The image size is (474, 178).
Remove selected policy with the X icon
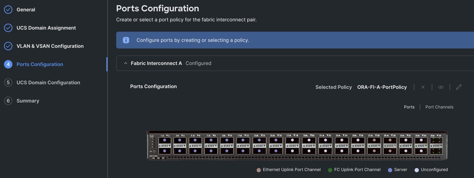(423, 87)
